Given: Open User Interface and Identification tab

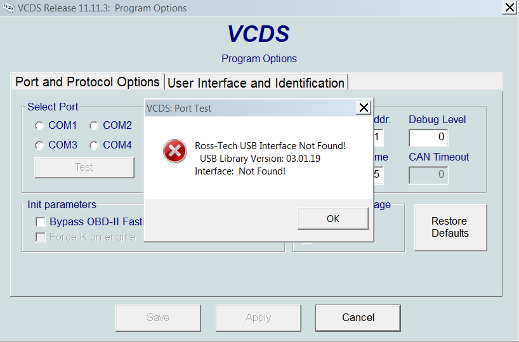Looking at the screenshot, I should pos(256,83).
